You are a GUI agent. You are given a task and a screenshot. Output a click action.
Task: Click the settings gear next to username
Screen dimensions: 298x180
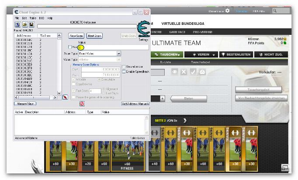[227, 10]
